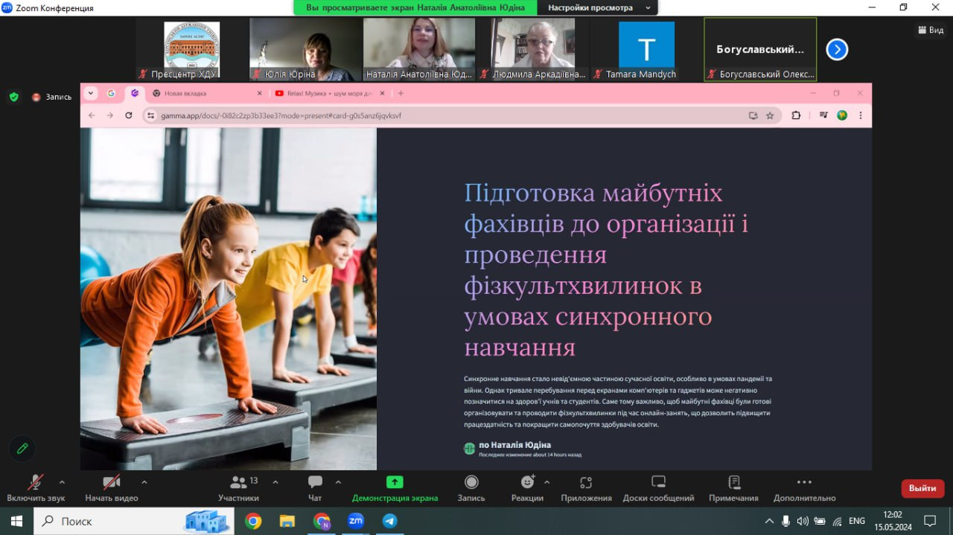Leave meeting with red Выйти button
953x535 pixels.
click(922, 488)
